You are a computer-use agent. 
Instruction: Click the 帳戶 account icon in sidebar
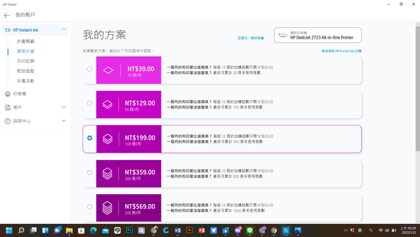(x=7, y=108)
